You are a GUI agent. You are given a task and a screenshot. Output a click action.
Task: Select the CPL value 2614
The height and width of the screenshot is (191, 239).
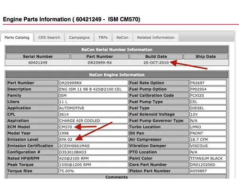(x=93, y=114)
